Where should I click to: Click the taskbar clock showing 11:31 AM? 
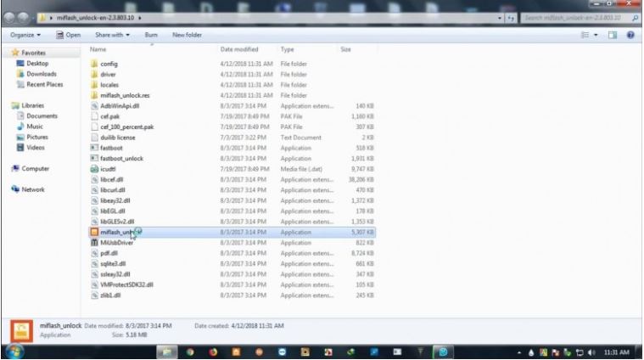click(x=616, y=352)
